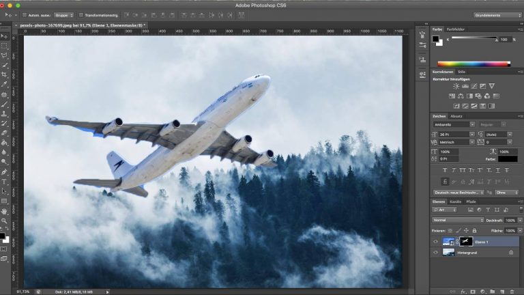Select the Lasso tool
Viewport: 524px width, 295px height.
point(5,55)
